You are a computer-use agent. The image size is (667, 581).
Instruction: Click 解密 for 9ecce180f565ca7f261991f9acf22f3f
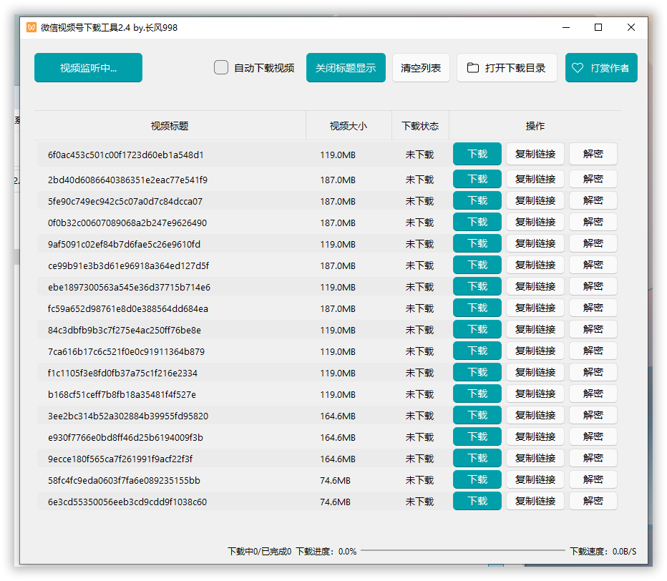pos(593,458)
